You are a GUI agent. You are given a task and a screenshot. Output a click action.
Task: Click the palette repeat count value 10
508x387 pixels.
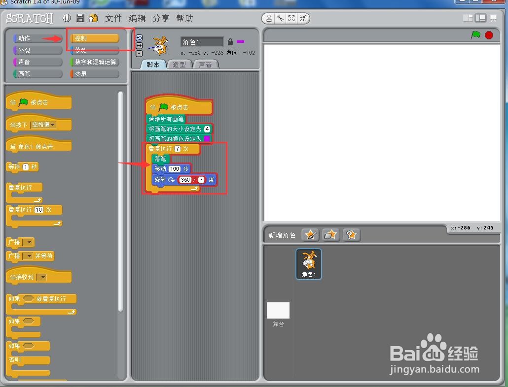click(x=39, y=210)
